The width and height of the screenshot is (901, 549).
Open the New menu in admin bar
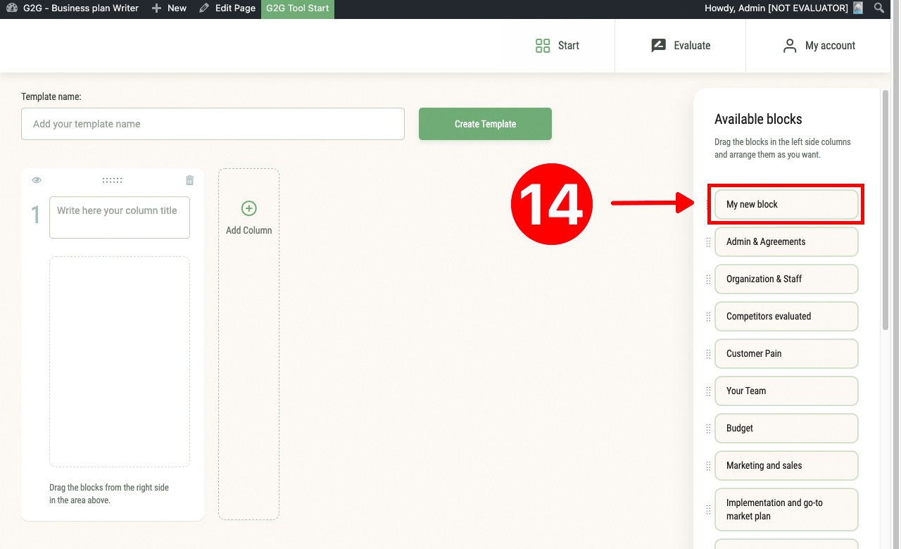pos(170,8)
